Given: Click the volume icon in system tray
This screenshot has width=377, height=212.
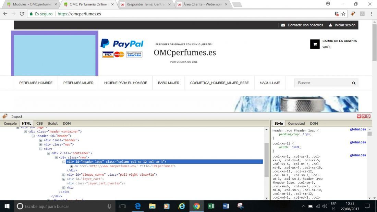Looking at the screenshot, I should 325,206.
